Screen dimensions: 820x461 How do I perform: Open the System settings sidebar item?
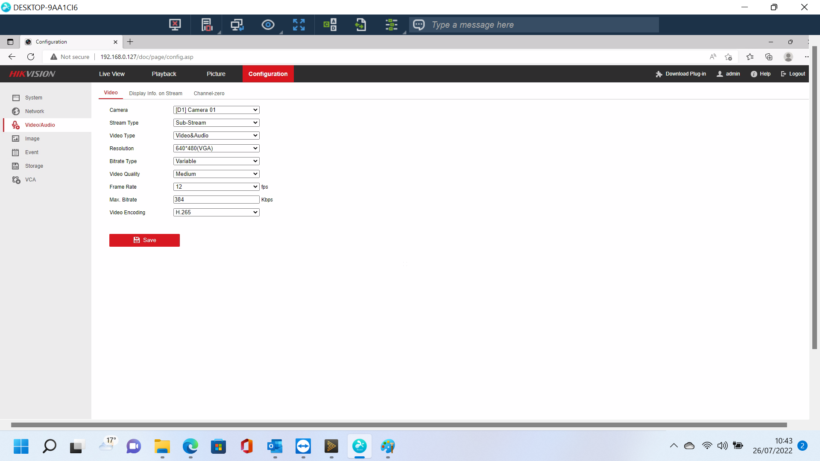33,98
